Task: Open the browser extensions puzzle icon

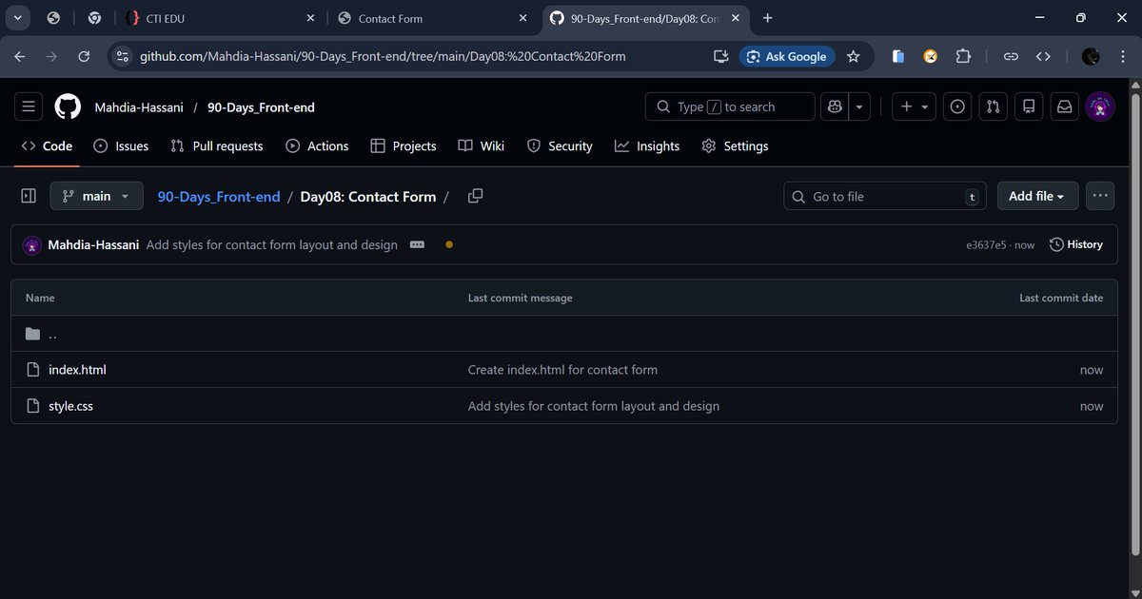Action: 963,57
